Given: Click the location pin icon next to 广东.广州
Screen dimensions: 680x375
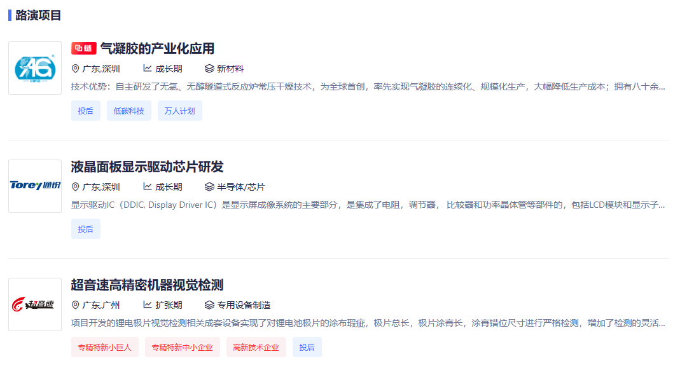Looking at the screenshot, I should pos(76,305).
